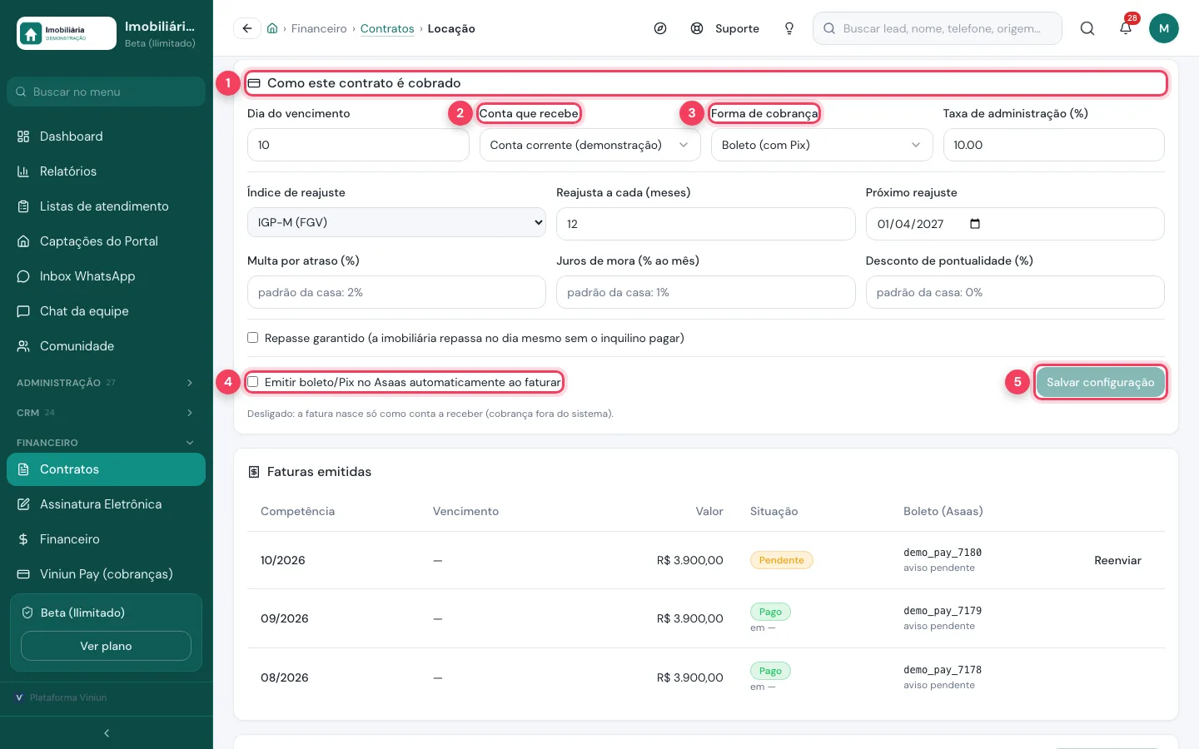Enable the Repasse garantido checkbox

tap(252, 338)
